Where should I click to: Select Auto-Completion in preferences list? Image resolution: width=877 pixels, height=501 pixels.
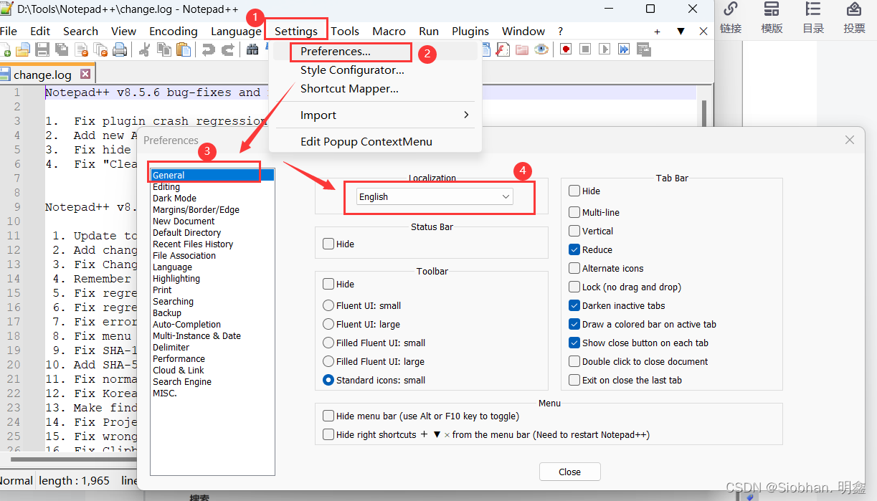(186, 324)
